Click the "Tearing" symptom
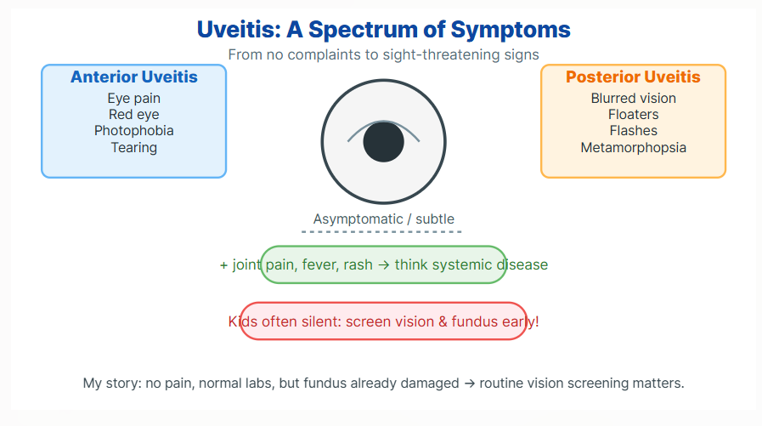 click(x=134, y=147)
